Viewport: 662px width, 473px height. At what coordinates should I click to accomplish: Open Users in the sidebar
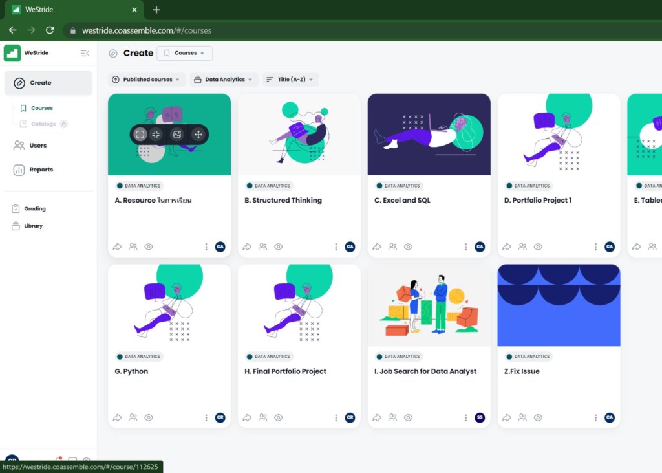pyautogui.click(x=38, y=146)
